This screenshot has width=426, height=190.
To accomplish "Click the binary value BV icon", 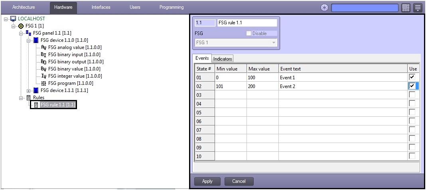I will (x=44, y=69).
